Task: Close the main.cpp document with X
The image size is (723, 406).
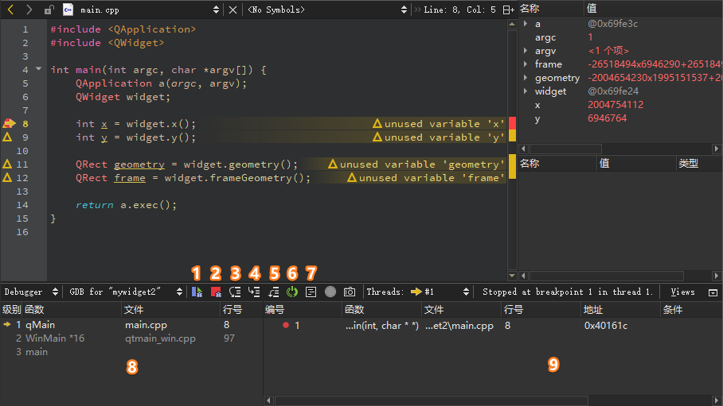Action: [233, 10]
